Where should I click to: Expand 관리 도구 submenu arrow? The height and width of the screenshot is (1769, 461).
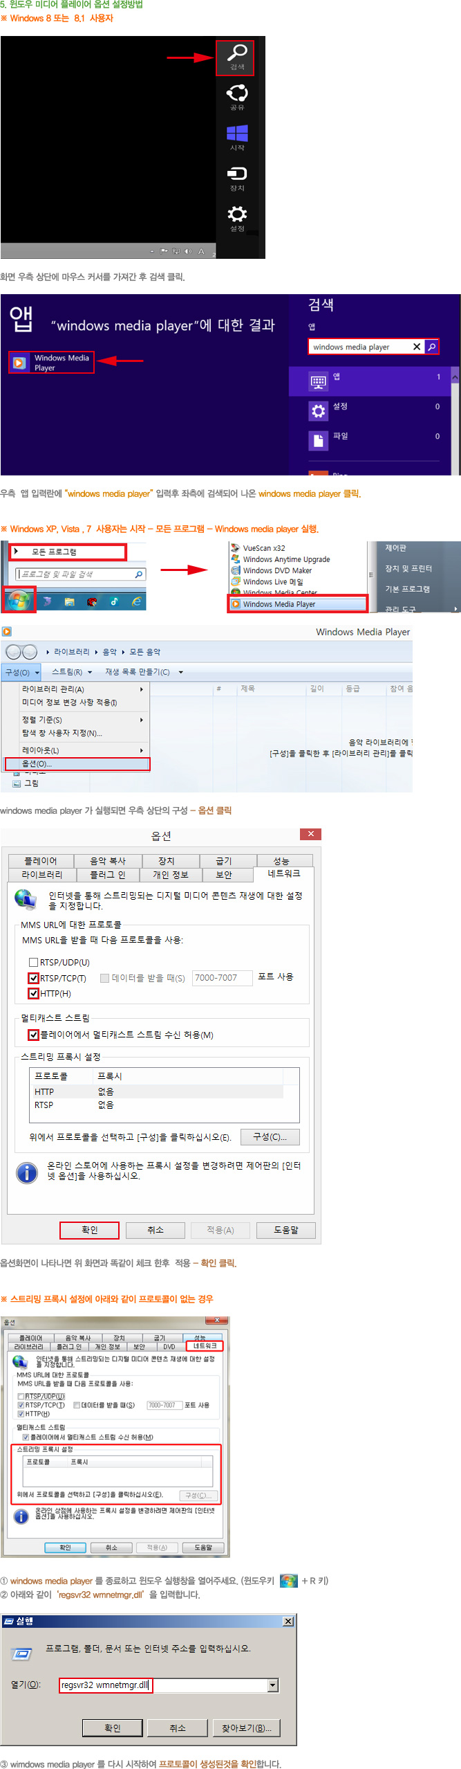point(455,608)
